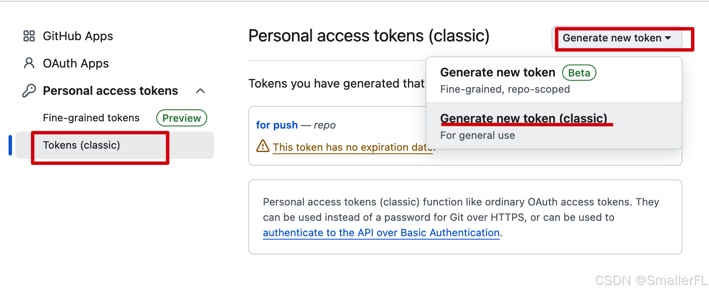Click the GitHub Apps grid icon

tap(29, 36)
